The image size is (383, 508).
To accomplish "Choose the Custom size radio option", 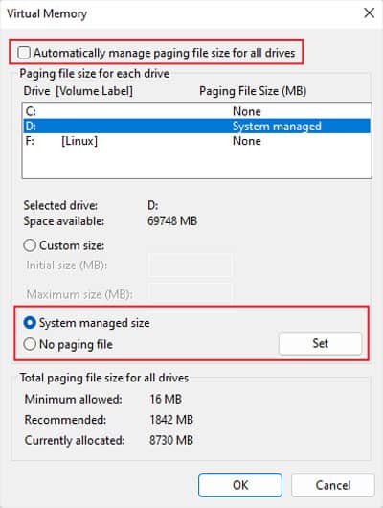I will tap(30, 245).
